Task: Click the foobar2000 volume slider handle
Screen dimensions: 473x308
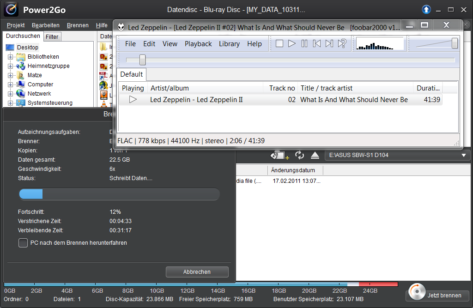Action: 455,43
